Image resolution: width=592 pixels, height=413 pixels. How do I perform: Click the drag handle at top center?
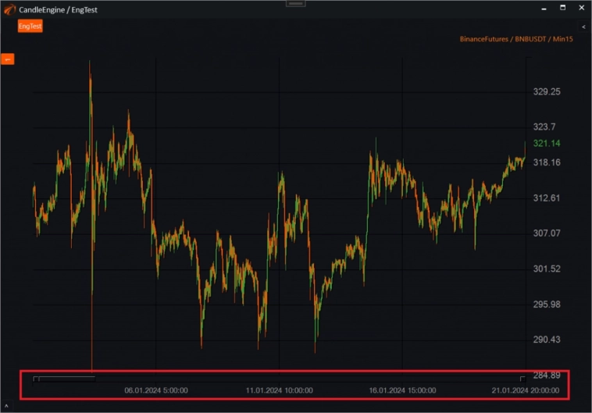pyautogui.click(x=295, y=3)
